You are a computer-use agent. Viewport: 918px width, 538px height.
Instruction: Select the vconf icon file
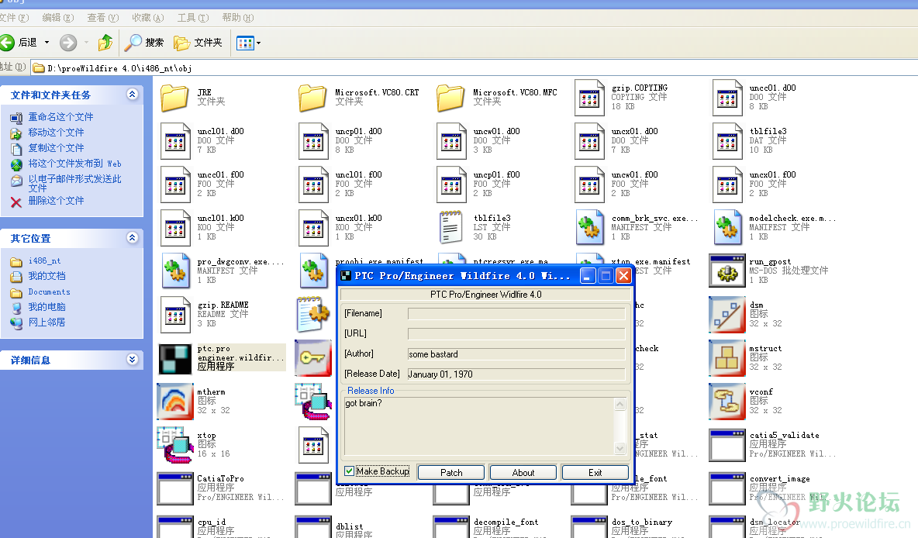point(727,401)
